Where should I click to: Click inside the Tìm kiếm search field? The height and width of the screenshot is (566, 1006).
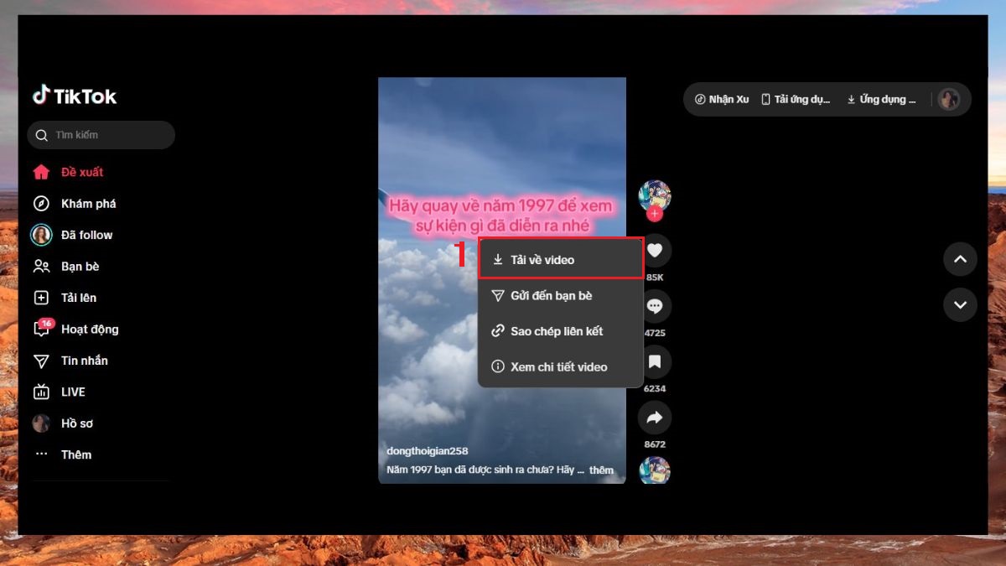[101, 135]
